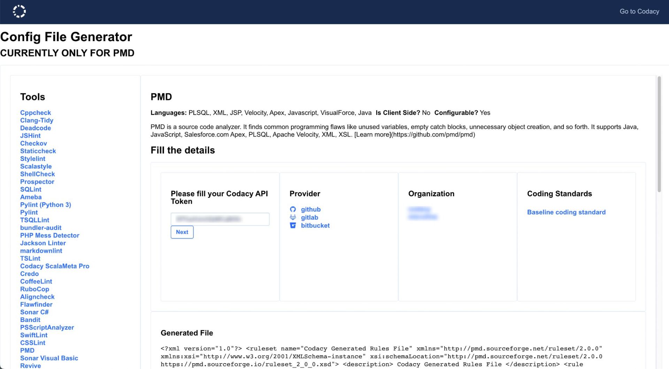Open the Clang-Tidy tool
Viewport: 669px width, 369px height.
(x=37, y=120)
